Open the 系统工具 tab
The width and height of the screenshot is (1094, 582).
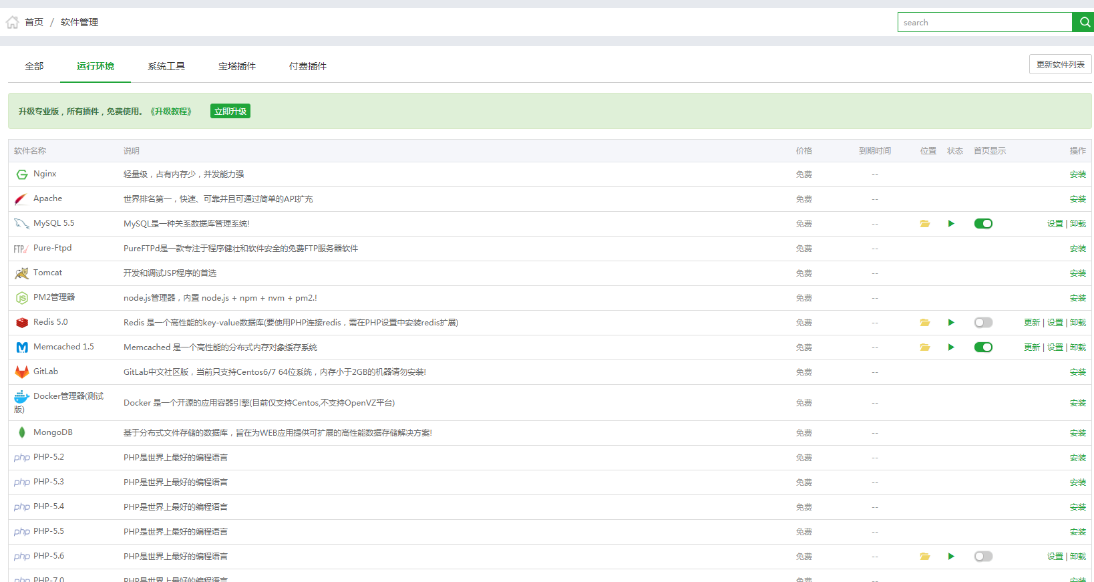coord(166,66)
